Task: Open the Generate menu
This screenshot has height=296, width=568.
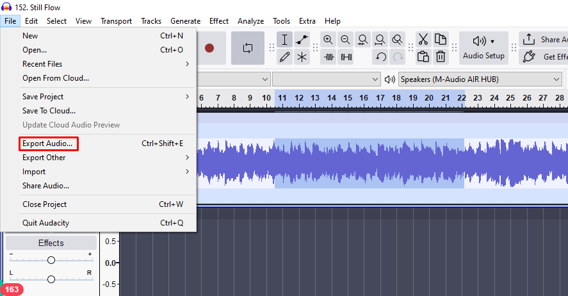Action: 186,21
